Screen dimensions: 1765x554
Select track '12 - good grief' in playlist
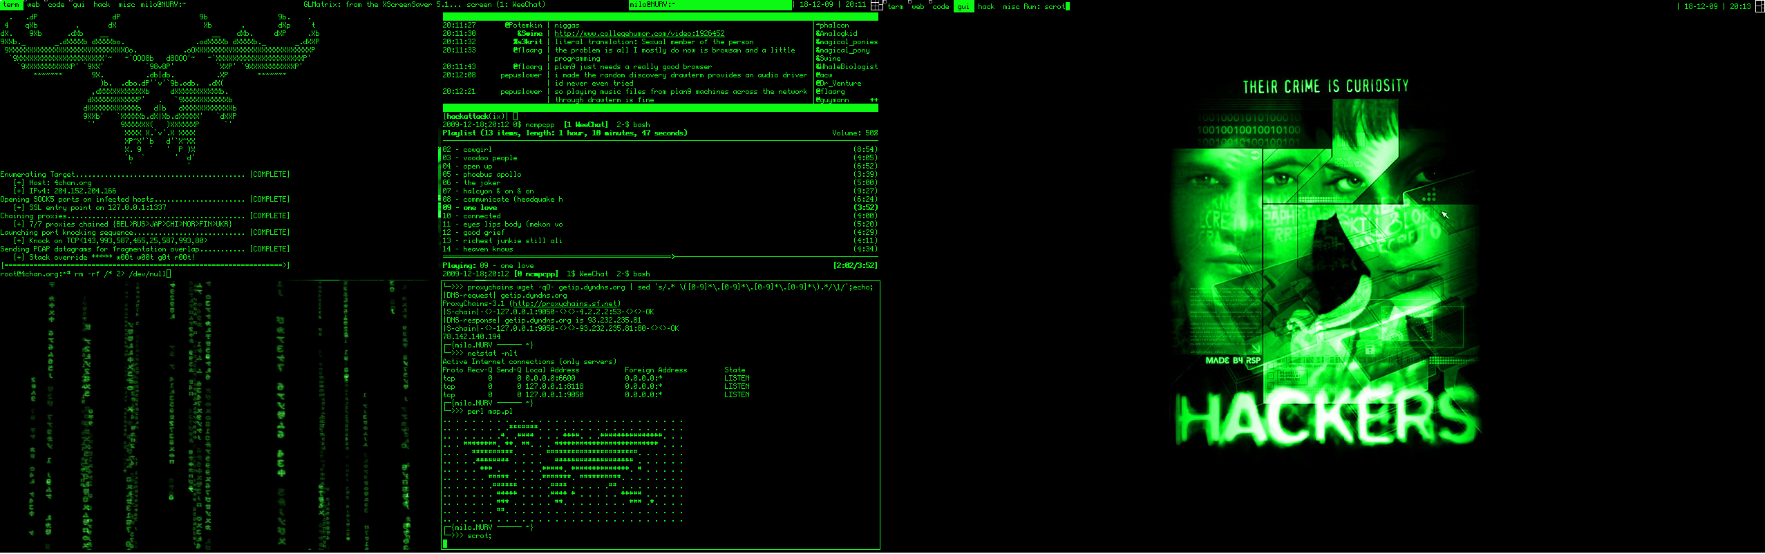660,232
